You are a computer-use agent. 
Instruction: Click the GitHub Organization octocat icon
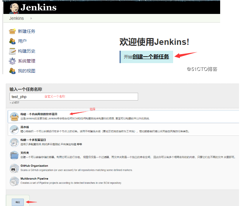click(x=14, y=168)
